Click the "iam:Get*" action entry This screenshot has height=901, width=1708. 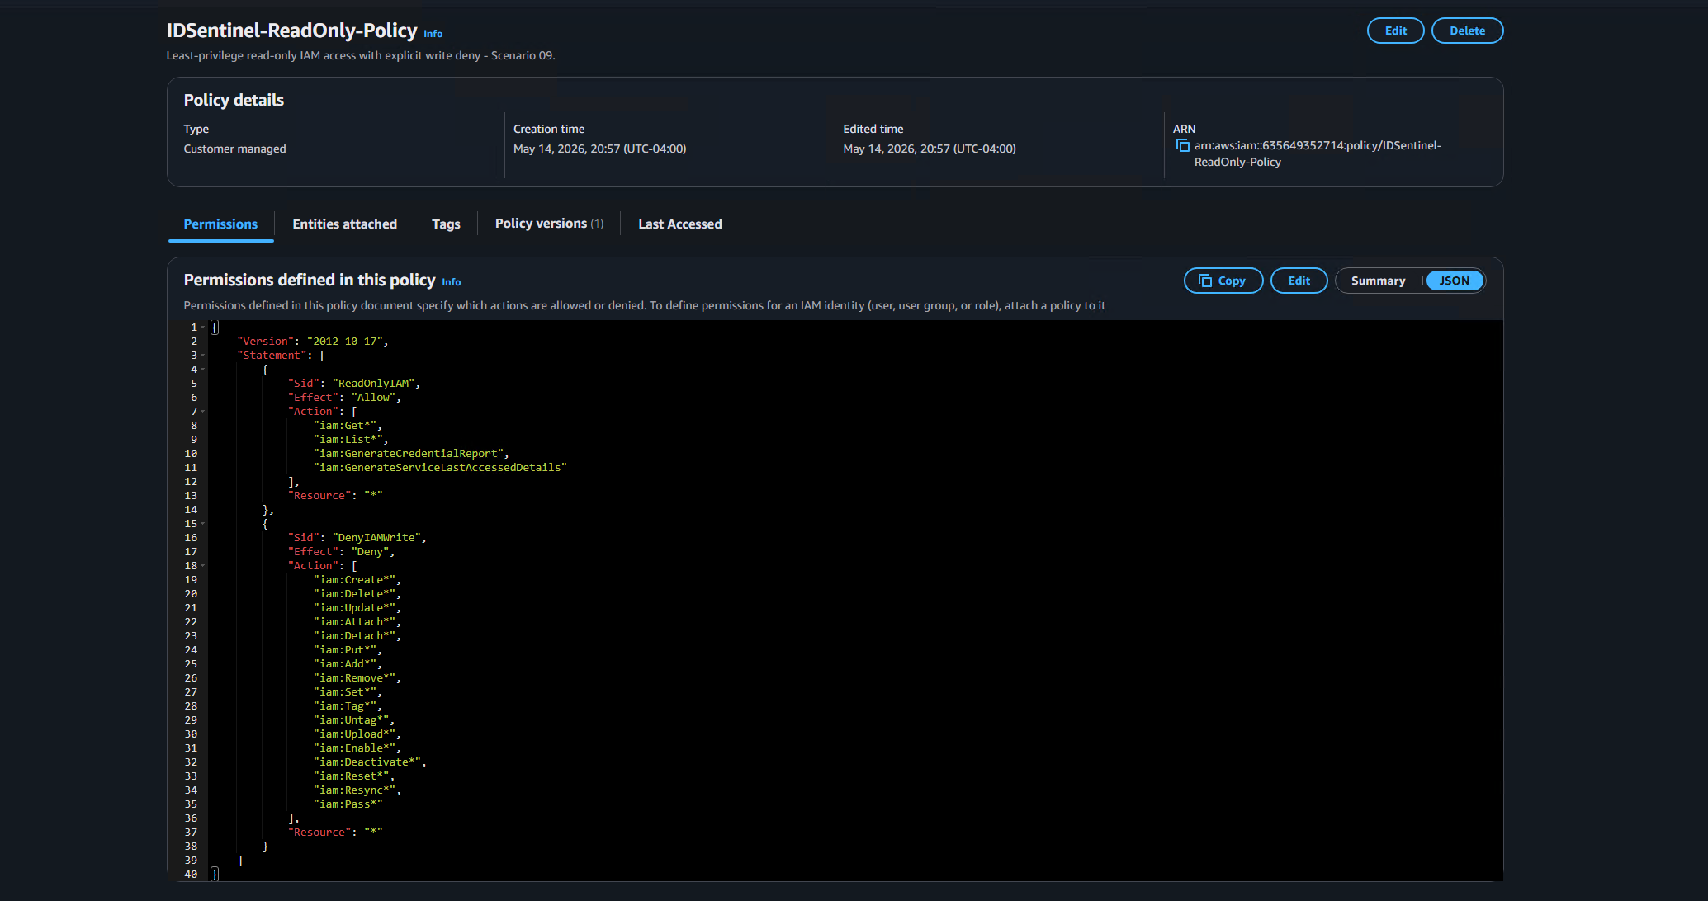pyautogui.click(x=348, y=426)
